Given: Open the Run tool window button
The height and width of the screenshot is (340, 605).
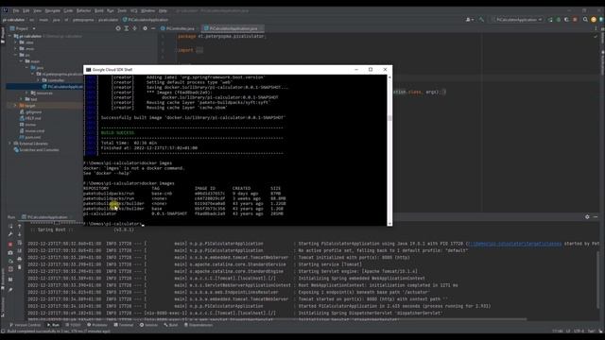Looking at the screenshot, I should tap(53, 325).
